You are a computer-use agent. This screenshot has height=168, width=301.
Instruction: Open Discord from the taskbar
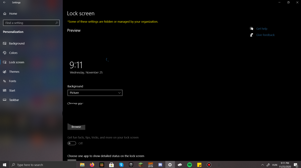[x=160, y=165]
